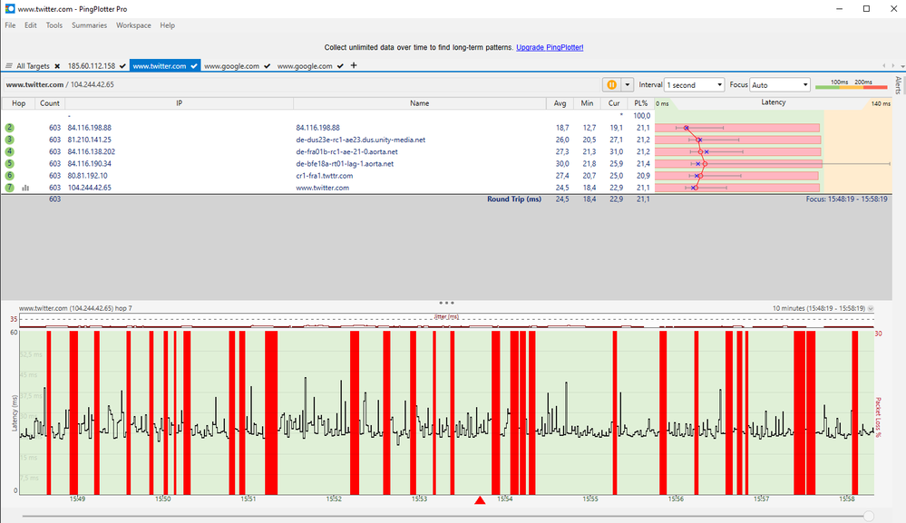Open the Workspace menu
Image resolution: width=906 pixels, height=523 pixels.
click(133, 25)
